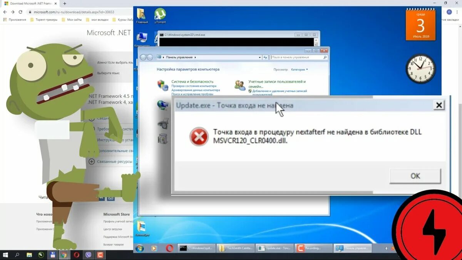Click Opera icon on Windows 7 taskbar
Image resolution: width=462 pixels, height=260 pixels.
169,248
